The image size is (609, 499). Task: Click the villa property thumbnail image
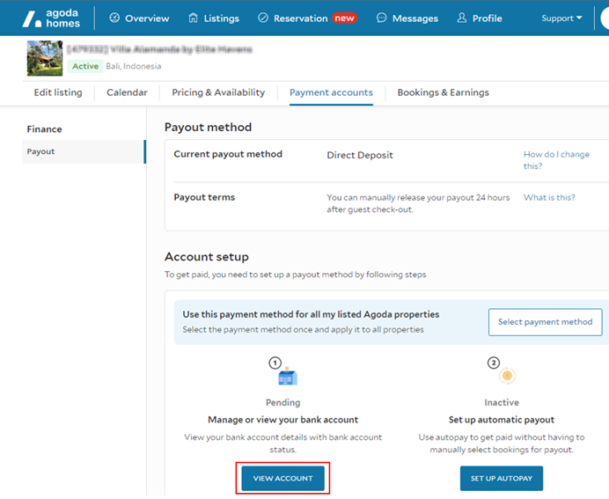coord(45,58)
